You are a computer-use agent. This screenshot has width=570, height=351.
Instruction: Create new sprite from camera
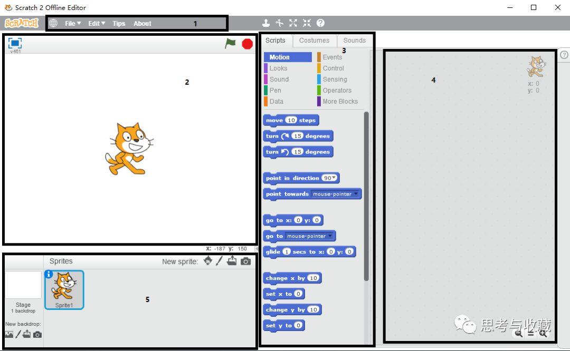(x=246, y=261)
